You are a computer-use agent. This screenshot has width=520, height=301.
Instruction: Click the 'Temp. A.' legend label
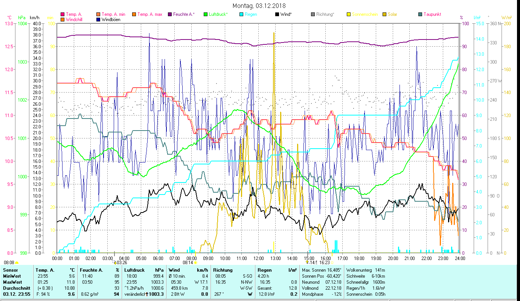pyautogui.click(x=74, y=15)
